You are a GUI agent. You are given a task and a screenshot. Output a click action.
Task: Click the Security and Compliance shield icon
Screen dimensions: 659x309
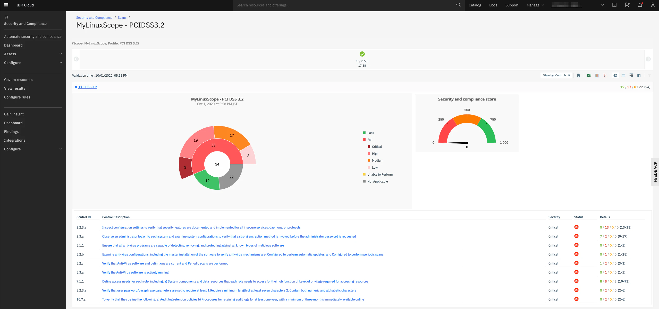pos(6,17)
